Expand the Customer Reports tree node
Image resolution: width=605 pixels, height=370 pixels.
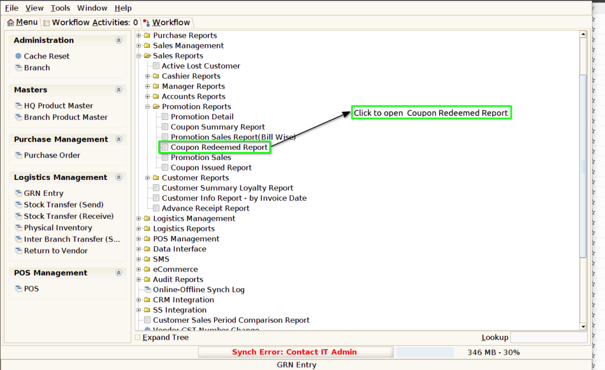click(147, 178)
